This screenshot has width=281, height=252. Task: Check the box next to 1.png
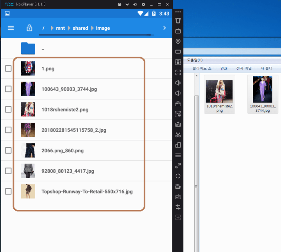tap(8, 69)
